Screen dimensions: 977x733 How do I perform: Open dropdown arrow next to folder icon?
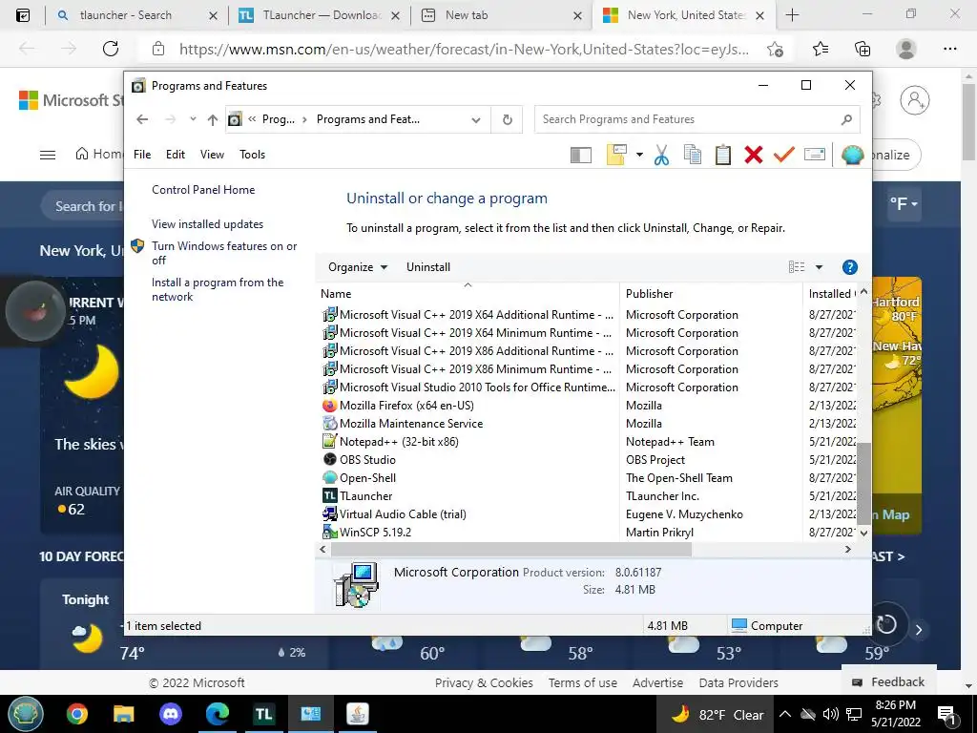tap(639, 155)
